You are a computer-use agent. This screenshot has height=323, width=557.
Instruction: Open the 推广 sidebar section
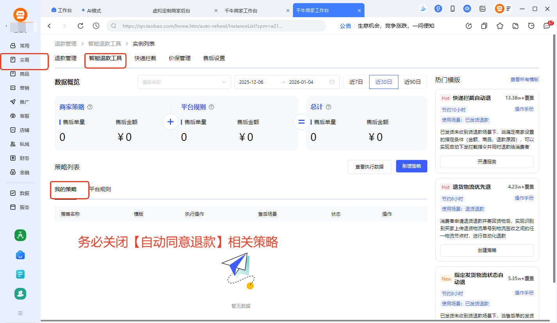click(x=20, y=102)
